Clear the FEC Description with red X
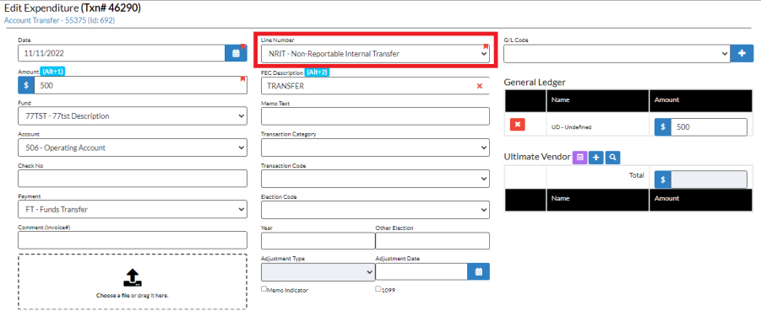 480,86
